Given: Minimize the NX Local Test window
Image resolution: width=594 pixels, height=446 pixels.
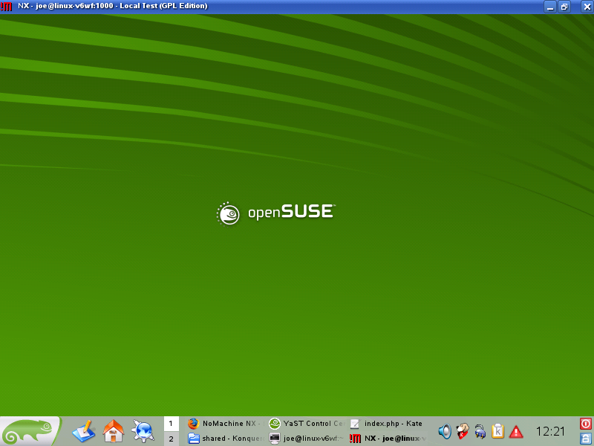Looking at the screenshot, I should point(550,7).
